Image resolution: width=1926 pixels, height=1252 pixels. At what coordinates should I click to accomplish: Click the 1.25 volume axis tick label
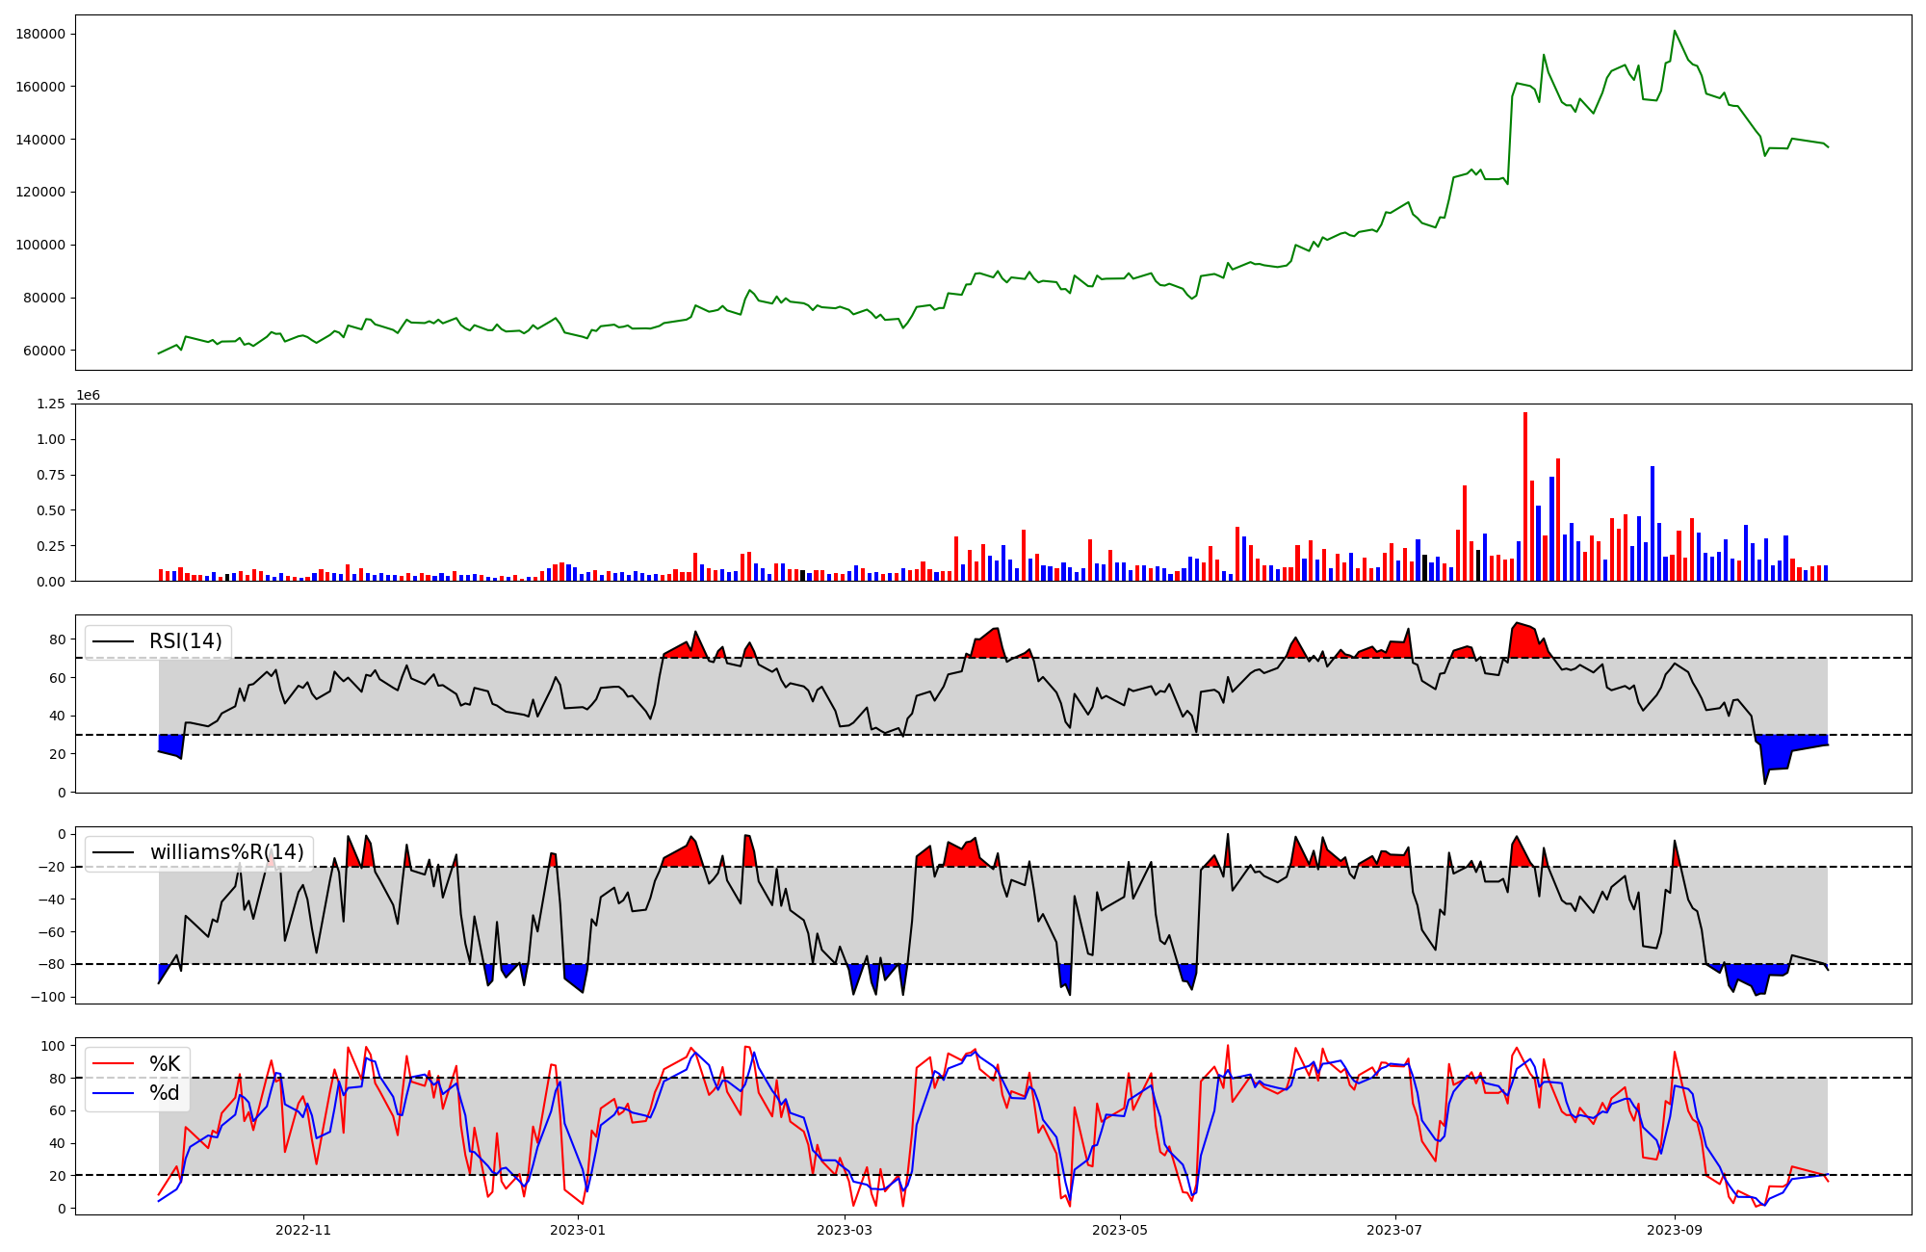coord(50,404)
